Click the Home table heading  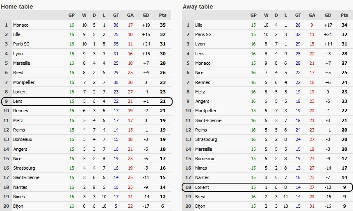(17, 7)
